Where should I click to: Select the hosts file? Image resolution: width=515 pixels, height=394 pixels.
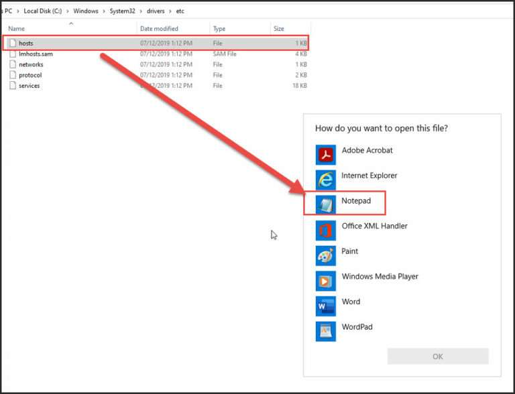(x=26, y=44)
